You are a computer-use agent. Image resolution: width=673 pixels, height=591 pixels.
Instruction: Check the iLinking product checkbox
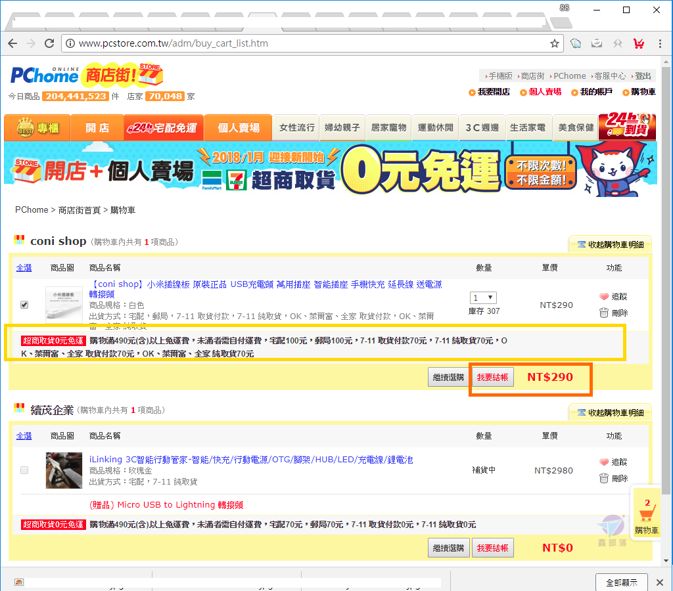(x=24, y=470)
